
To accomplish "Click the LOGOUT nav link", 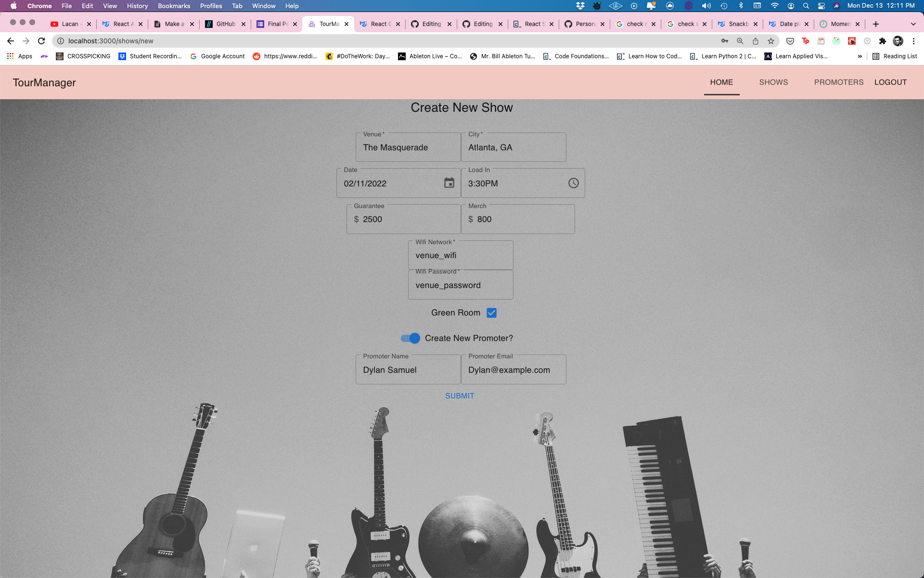I will (890, 82).
